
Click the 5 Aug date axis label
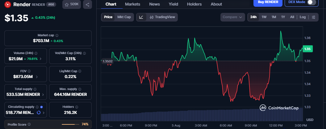coord(176,126)
